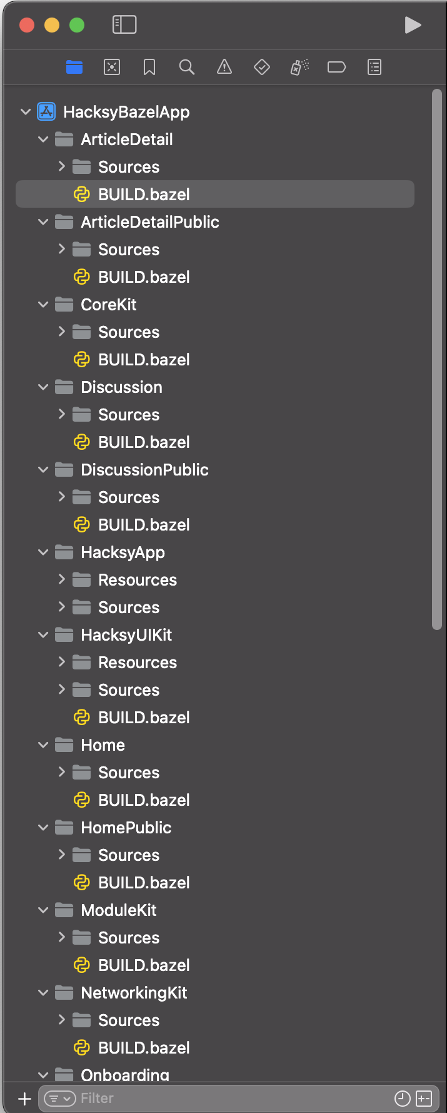Click the add file plus button
This screenshot has height=1113, width=447.
[24, 1098]
